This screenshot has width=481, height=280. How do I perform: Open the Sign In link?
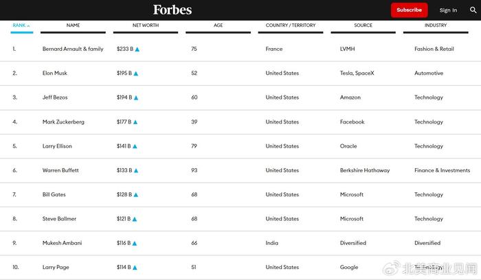pos(448,10)
